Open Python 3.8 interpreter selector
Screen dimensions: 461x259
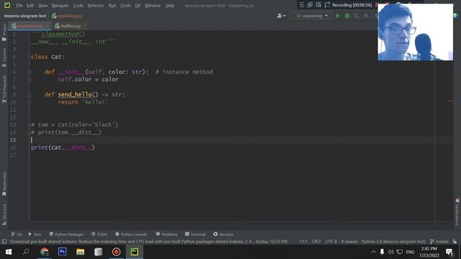click(x=393, y=242)
